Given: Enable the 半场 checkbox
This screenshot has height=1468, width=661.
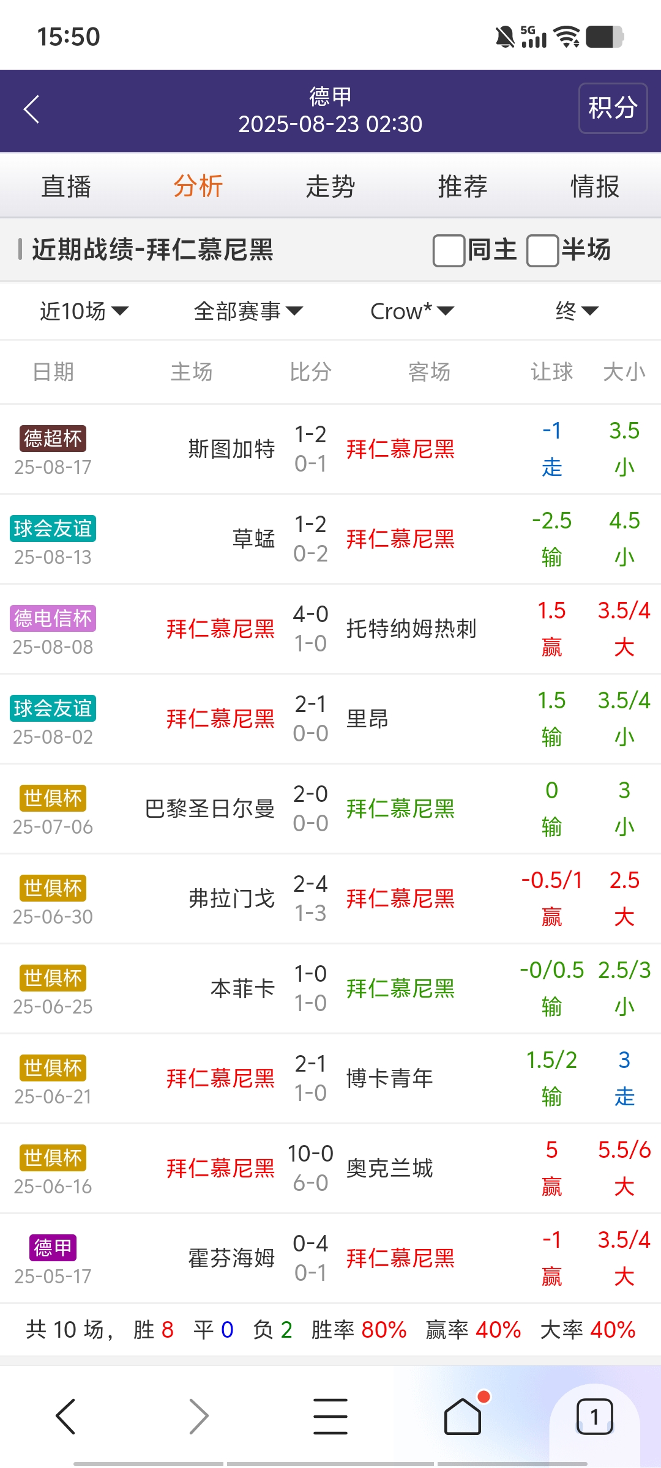Looking at the screenshot, I should click(x=542, y=251).
